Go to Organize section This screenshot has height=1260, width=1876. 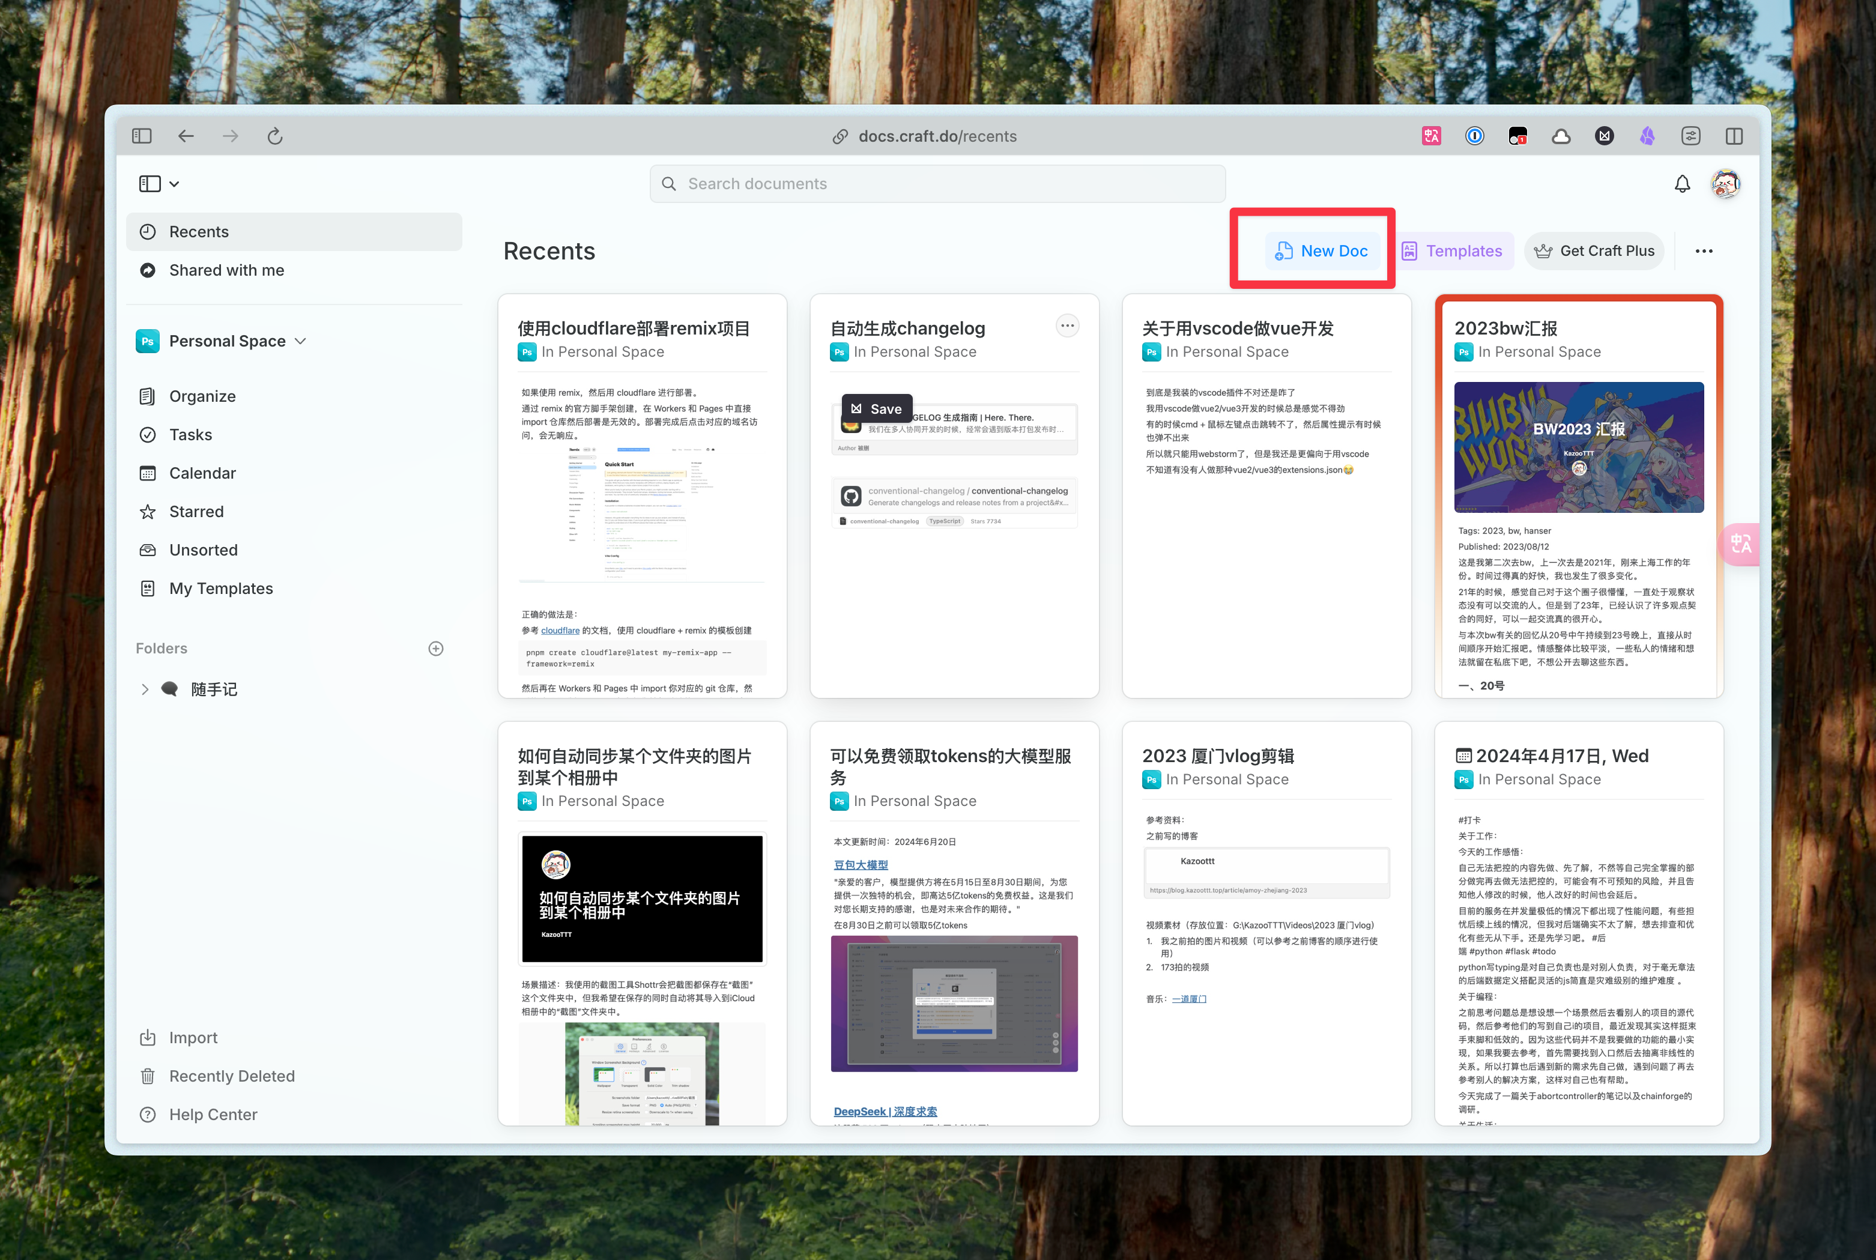tap(294, 396)
